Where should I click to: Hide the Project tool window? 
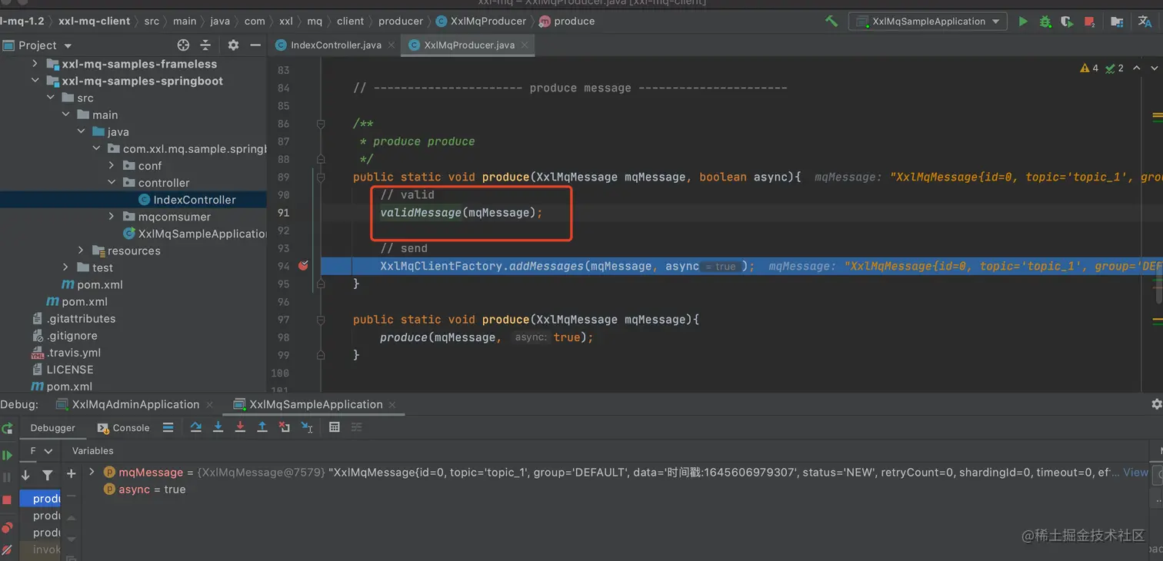[255, 45]
